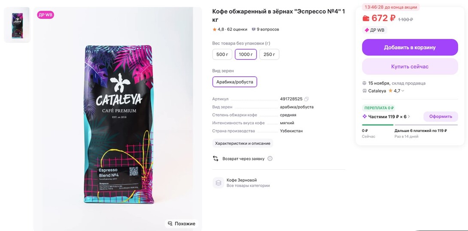Select the coffee bag thumbnail image
The width and height of the screenshot is (468, 231).
pyautogui.click(x=17, y=25)
